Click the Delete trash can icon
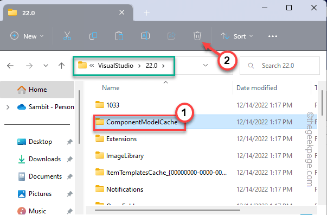This screenshot has width=327, height=215. tap(197, 36)
